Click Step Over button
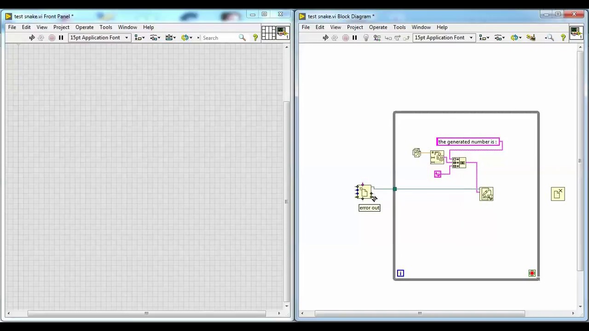Viewport: 589px width, 331px height. click(x=398, y=38)
